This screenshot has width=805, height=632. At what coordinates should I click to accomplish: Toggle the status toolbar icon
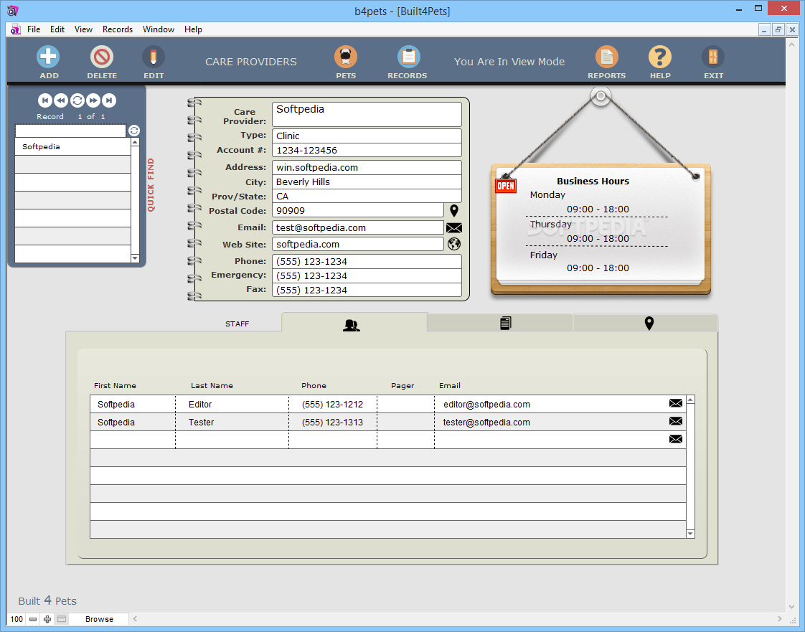[x=62, y=618]
